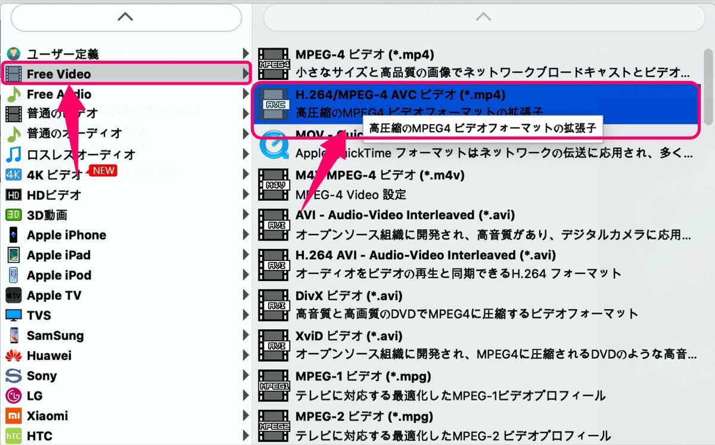Click the HD video category icon

point(13,195)
